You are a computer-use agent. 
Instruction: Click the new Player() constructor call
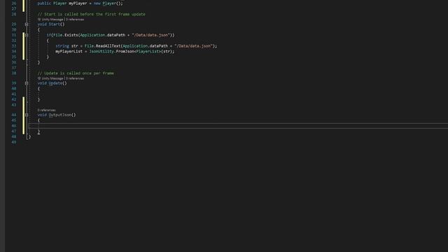click(108, 3)
